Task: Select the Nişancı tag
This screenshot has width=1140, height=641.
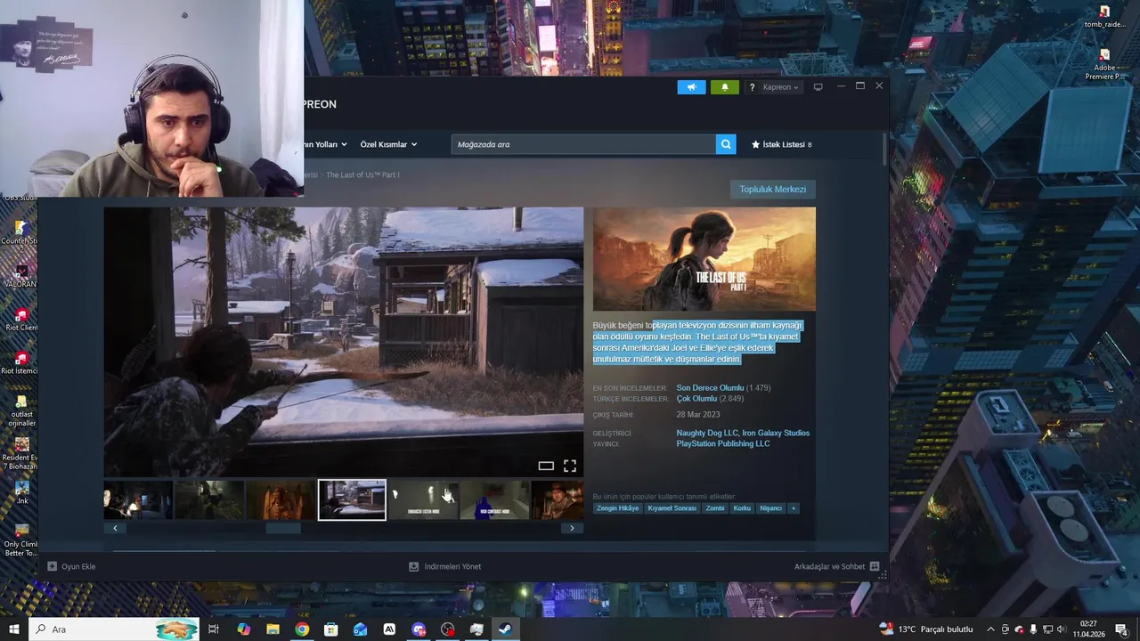Action: [x=770, y=508]
